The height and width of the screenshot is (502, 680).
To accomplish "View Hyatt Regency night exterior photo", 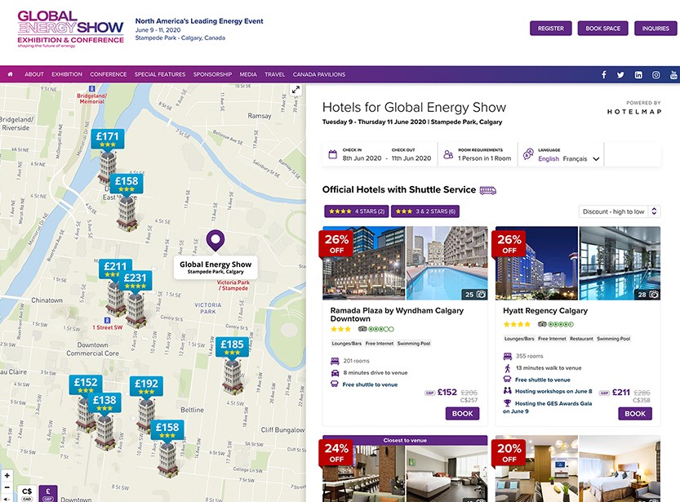I will [x=536, y=263].
